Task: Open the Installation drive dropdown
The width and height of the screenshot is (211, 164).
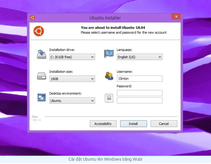Action: pyautogui.click(x=72, y=57)
